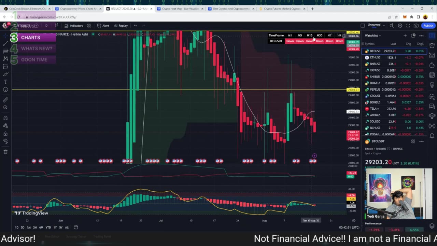The height and width of the screenshot is (246, 437).
Task: Open the layout select square icon
Action: pos(363,26)
